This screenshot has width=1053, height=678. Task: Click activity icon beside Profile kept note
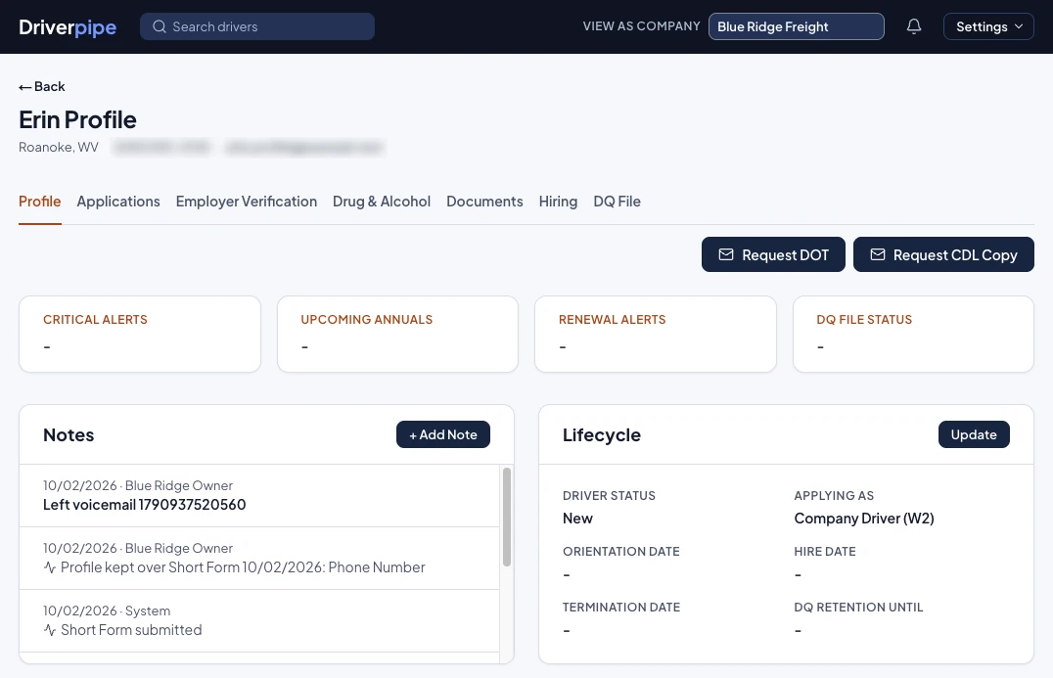tap(50, 567)
